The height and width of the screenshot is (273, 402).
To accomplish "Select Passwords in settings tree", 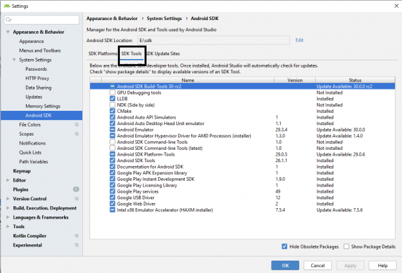I will [36, 69].
